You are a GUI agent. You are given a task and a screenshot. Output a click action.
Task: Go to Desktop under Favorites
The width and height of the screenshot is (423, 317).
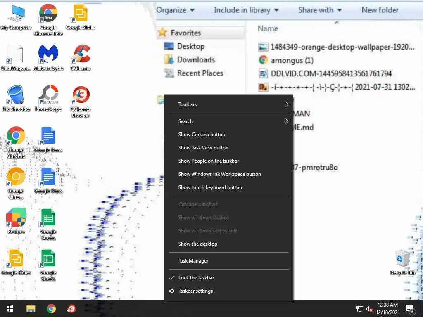pos(185,46)
